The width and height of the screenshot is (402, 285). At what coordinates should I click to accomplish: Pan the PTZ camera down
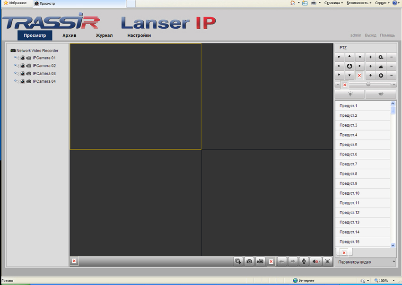(349, 75)
